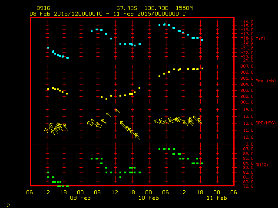The width and height of the screenshot is (278, 208).
Task: Click the 09 Feb date label
Action: pos(80,198)
